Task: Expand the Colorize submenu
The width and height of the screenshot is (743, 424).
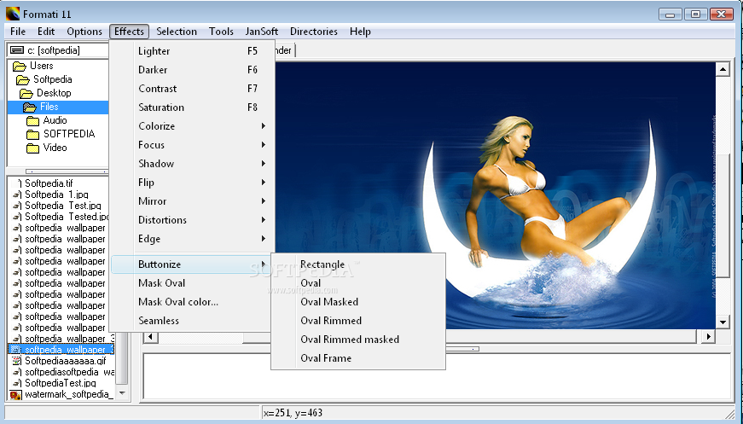Action: 193,126
